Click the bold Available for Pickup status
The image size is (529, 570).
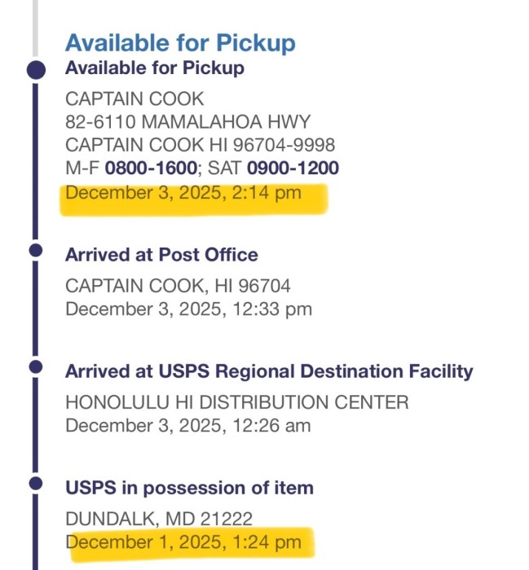(x=155, y=68)
